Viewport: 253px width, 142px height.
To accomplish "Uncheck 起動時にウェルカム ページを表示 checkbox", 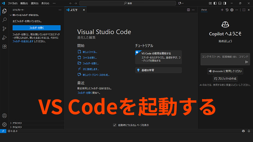I will pyautogui.click(x=115, y=125).
